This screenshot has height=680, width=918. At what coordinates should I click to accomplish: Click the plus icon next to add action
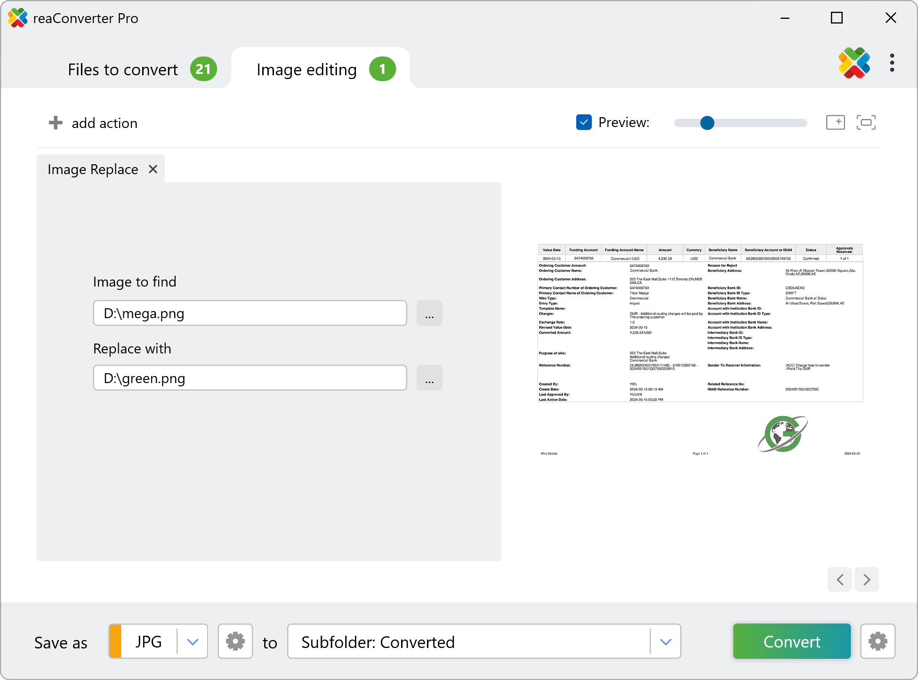point(56,123)
